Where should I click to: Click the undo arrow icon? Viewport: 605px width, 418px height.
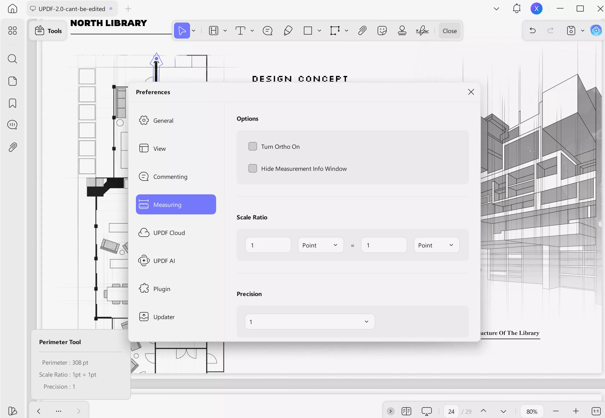[x=532, y=31]
